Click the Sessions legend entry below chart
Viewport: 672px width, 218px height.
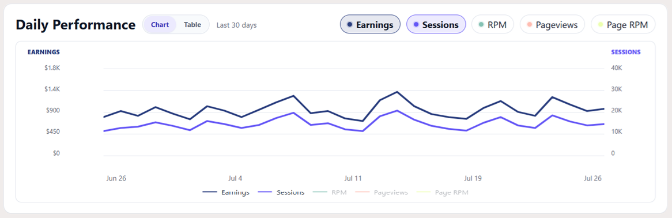click(281, 192)
